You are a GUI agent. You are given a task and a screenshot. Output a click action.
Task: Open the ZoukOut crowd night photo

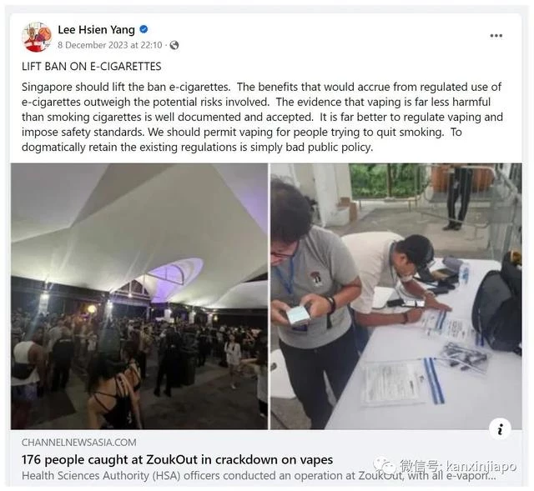click(139, 296)
